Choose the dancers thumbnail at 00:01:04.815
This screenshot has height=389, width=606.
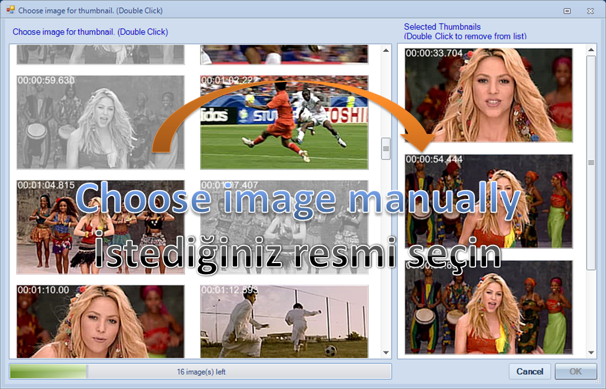click(101, 227)
